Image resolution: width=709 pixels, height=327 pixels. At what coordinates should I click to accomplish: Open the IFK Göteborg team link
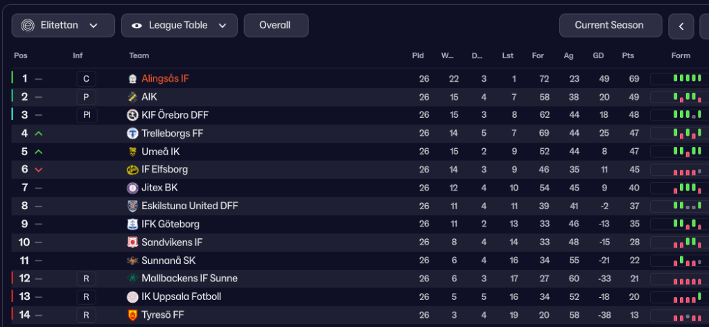(x=170, y=224)
